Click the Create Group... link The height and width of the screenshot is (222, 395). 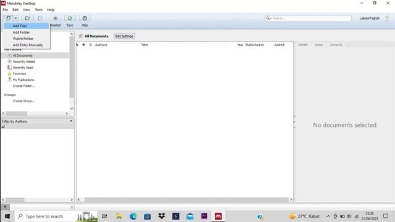coord(24,101)
